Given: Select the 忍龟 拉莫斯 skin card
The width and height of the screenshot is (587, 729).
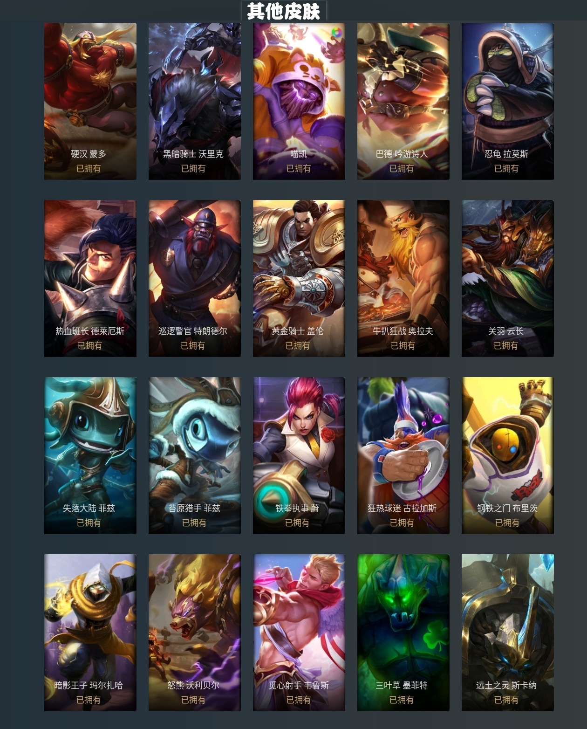Looking at the screenshot, I should [508, 101].
